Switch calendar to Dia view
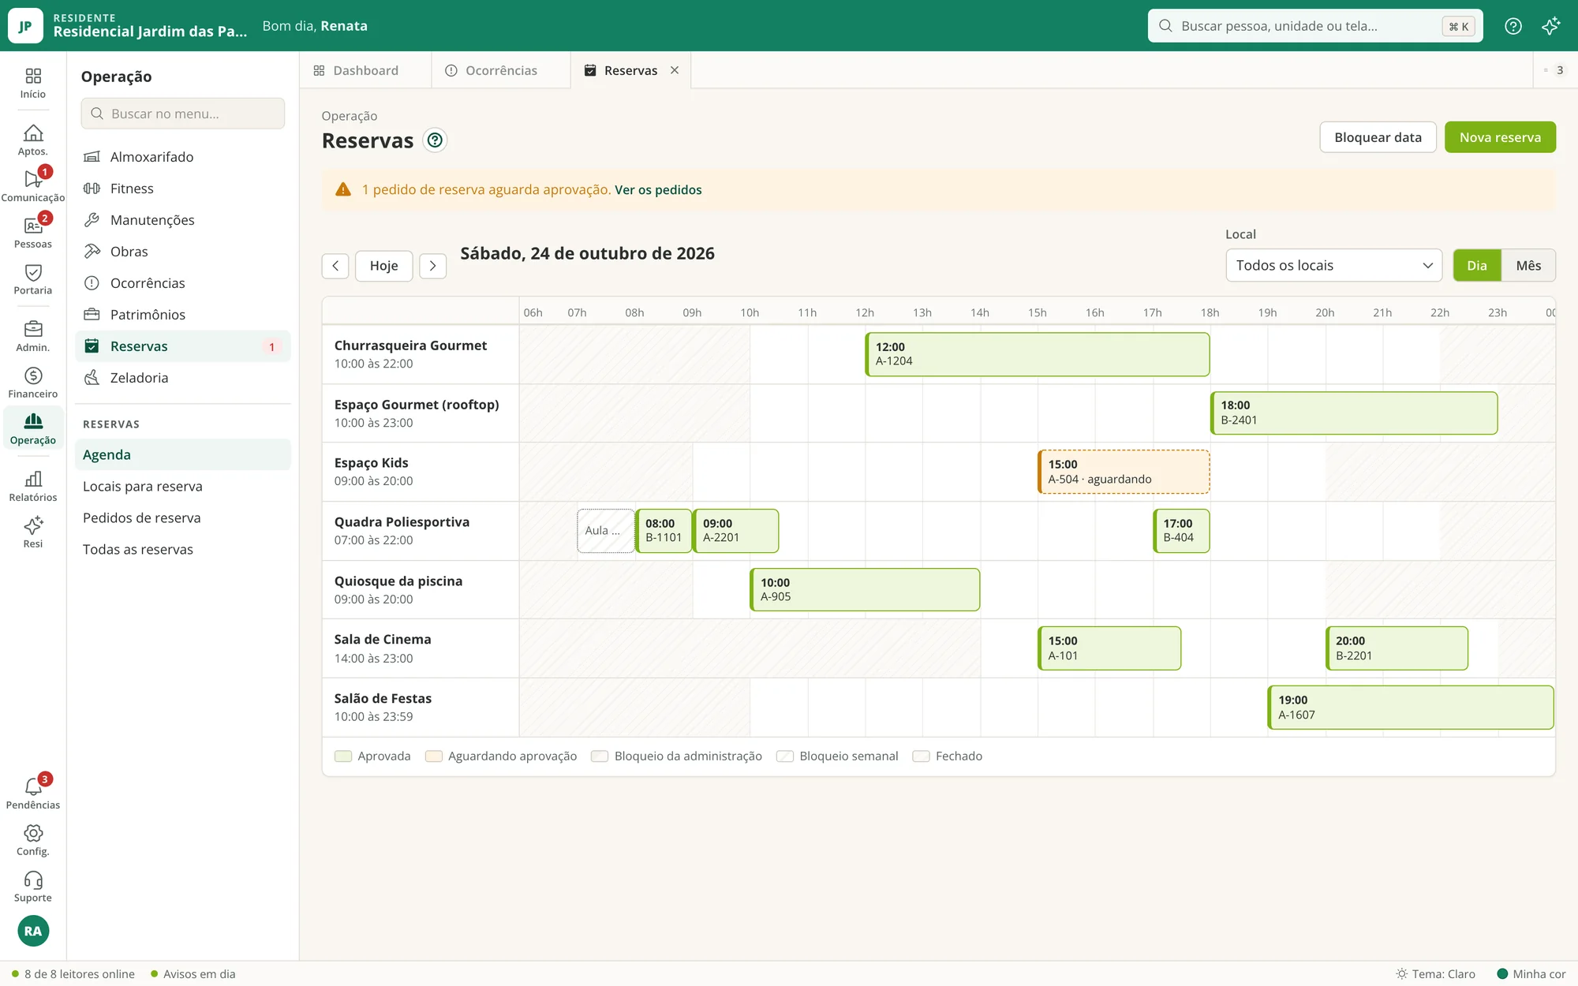 (1477, 266)
